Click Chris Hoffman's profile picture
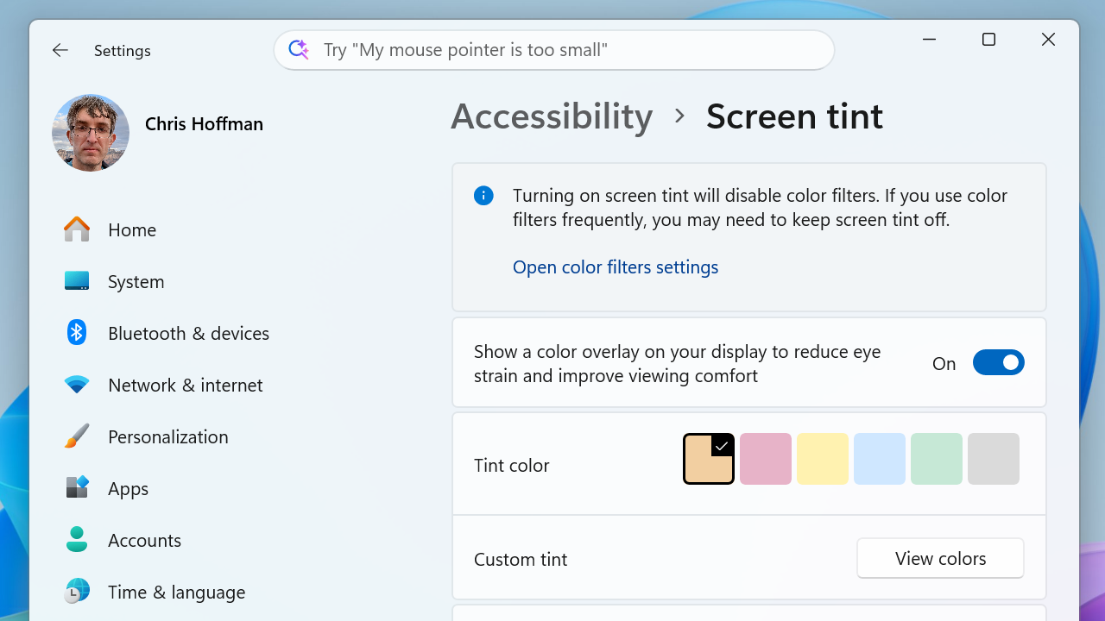The height and width of the screenshot is (621, 1105). pos(91,133)
